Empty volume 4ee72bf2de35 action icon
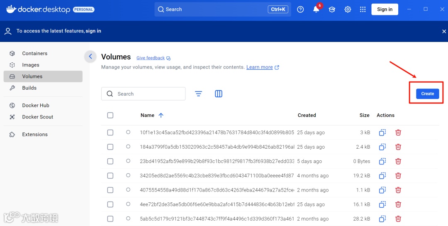 click(x=382, y=204)
